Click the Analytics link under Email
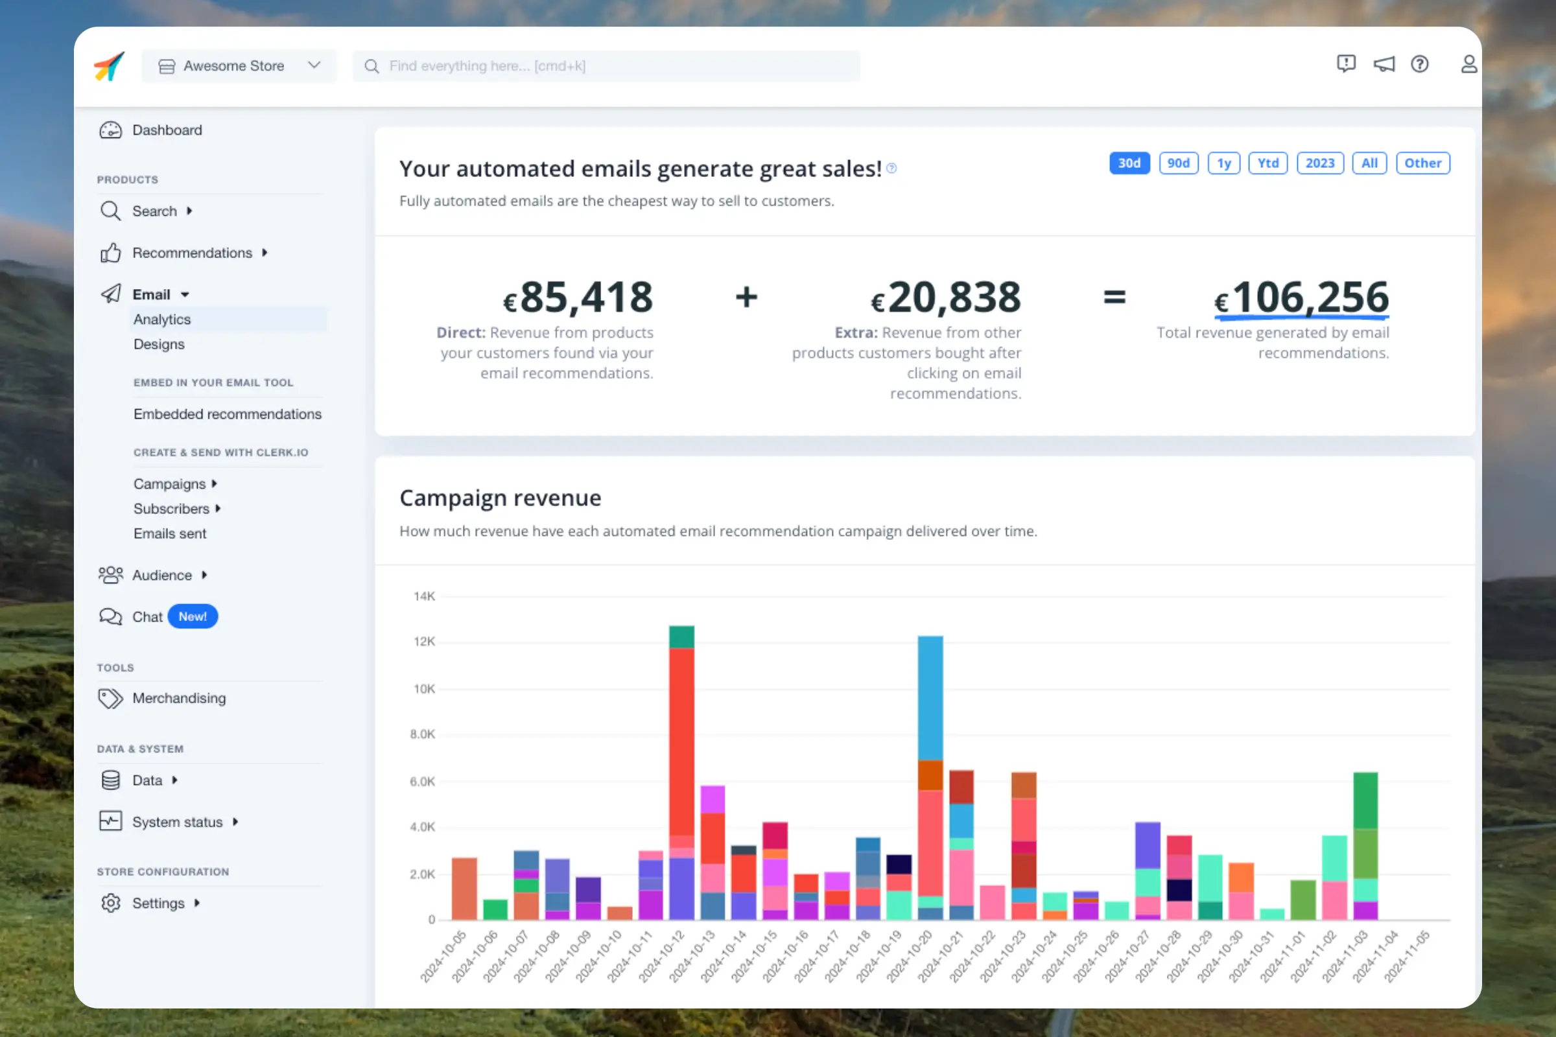Screen dimensions: 1556x1037 tap(161, 318)
